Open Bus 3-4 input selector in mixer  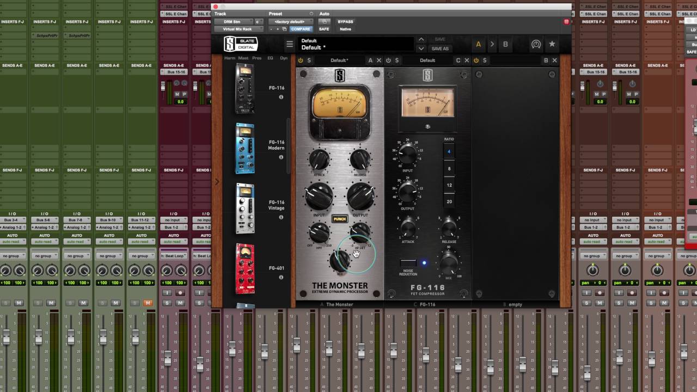pos(11,220)
